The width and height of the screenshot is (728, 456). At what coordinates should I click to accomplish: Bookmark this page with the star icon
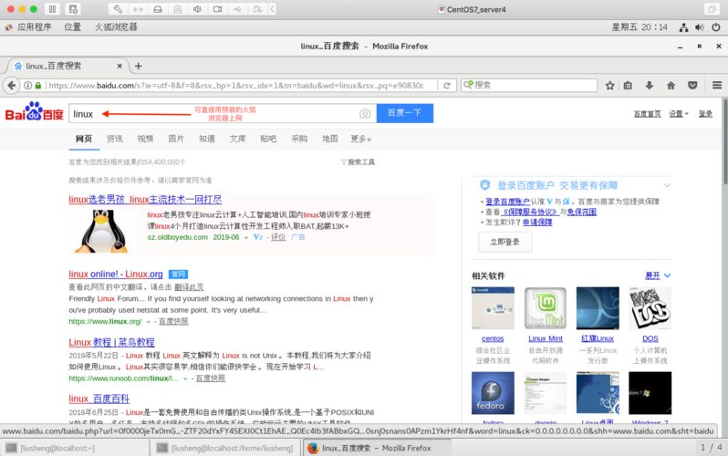pyautogui.click(x=610, y=86)
